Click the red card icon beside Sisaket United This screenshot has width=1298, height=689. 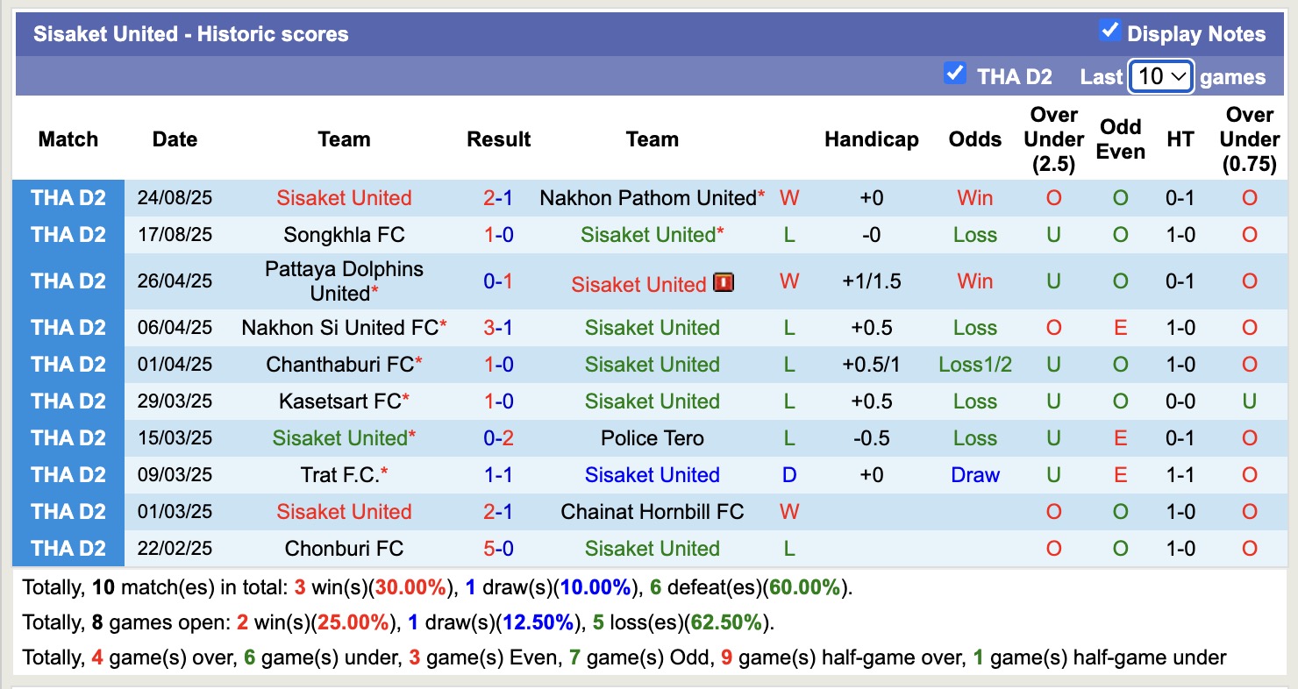click(724, 283)
